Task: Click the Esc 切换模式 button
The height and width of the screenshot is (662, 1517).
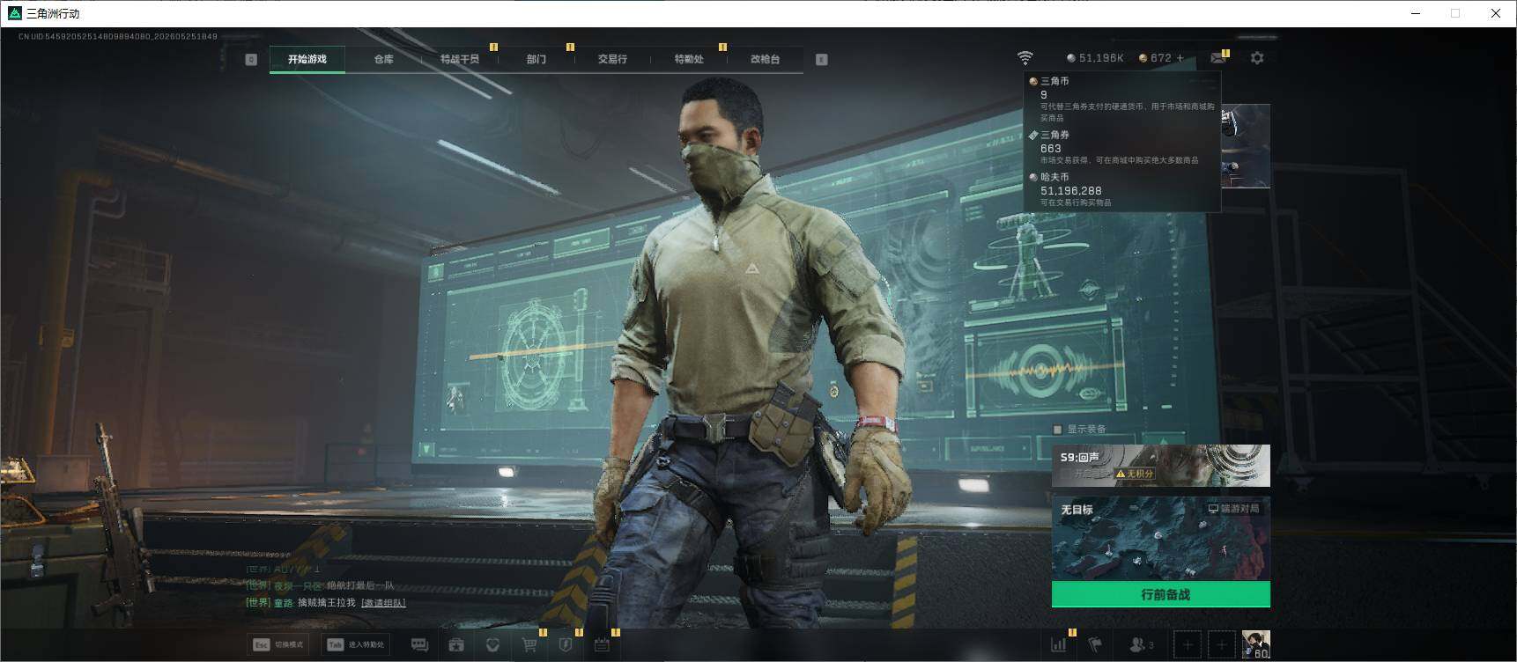Action: tap(278, 644)
